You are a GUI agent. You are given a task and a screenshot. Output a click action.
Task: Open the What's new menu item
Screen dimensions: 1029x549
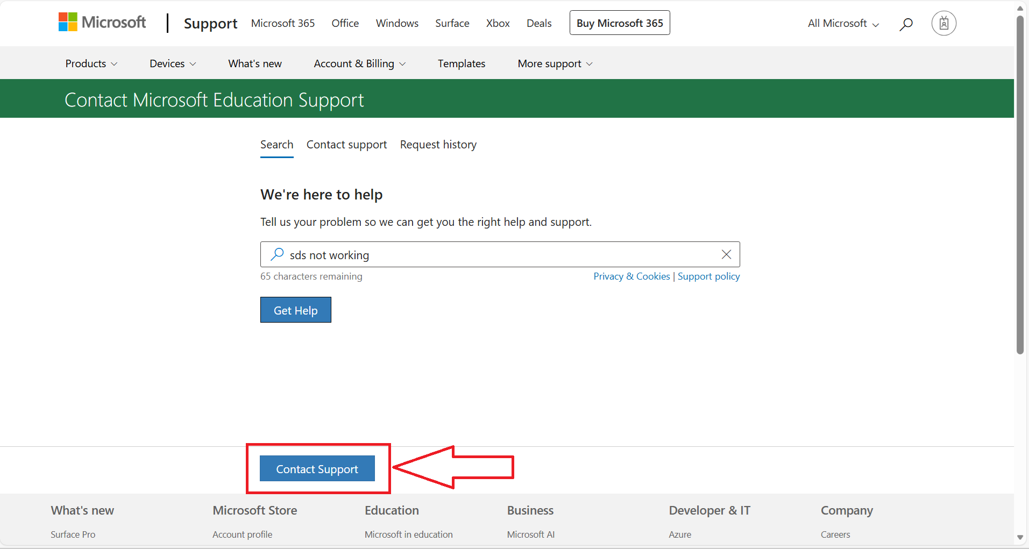(x=255, y=63)
